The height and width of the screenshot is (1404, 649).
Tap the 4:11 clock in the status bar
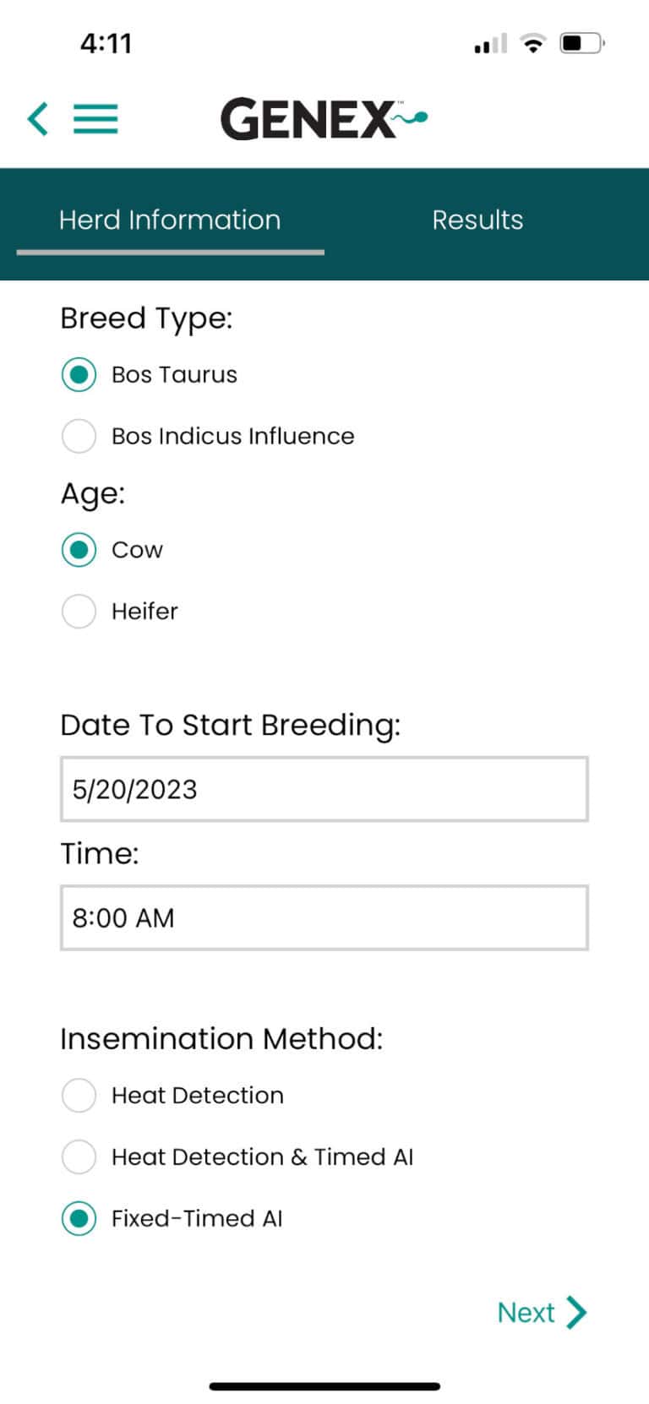pyautogui.click(x=106, y=43)
